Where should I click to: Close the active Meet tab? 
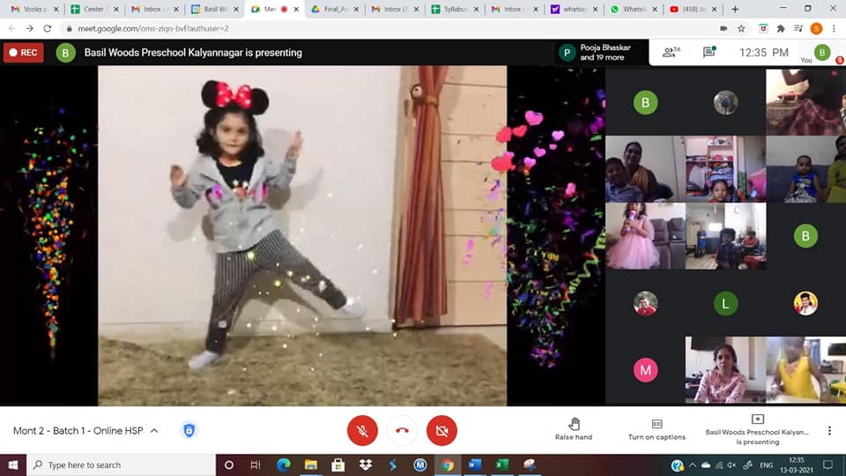[x=296, y=9]
